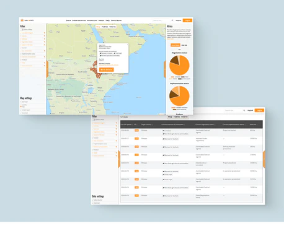Click the search magnifier icon in map window
The image size is (284, 226).
coord(172,20)
